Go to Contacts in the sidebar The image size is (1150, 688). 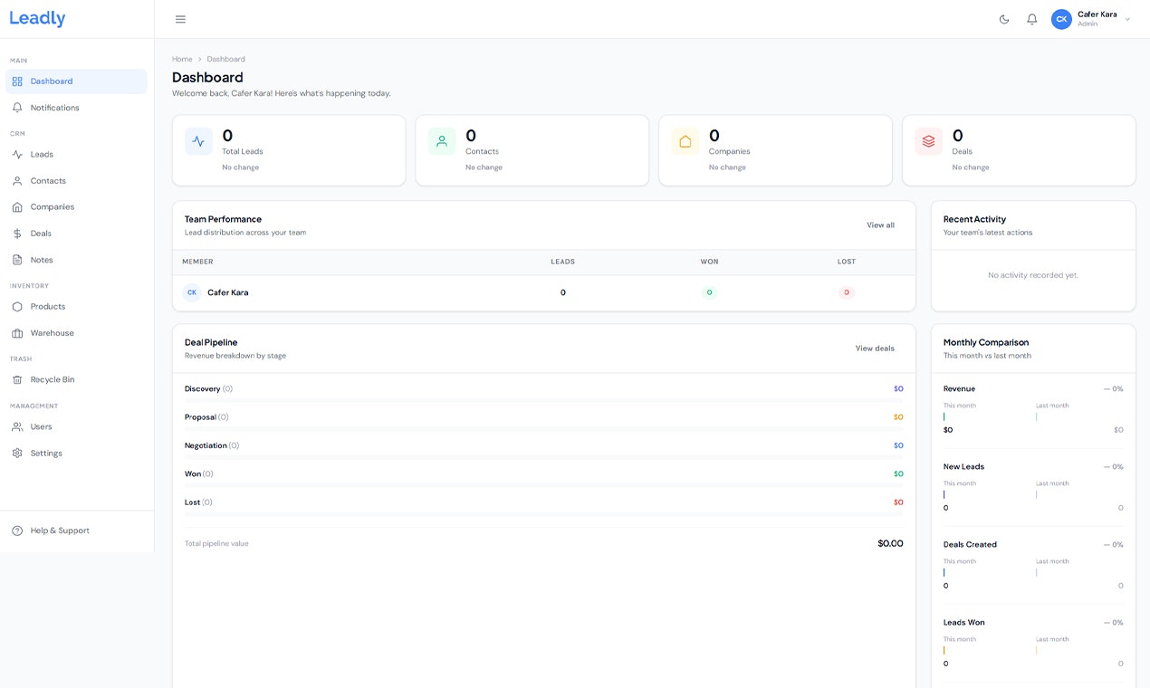tap(76, 181)
